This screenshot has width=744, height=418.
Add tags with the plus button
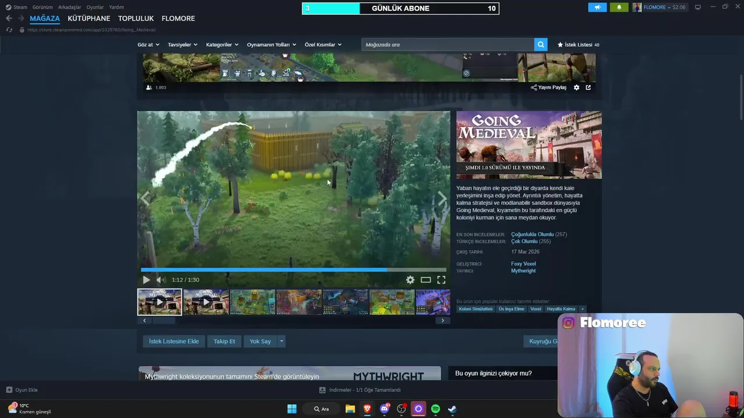click(x=582, y=309)
